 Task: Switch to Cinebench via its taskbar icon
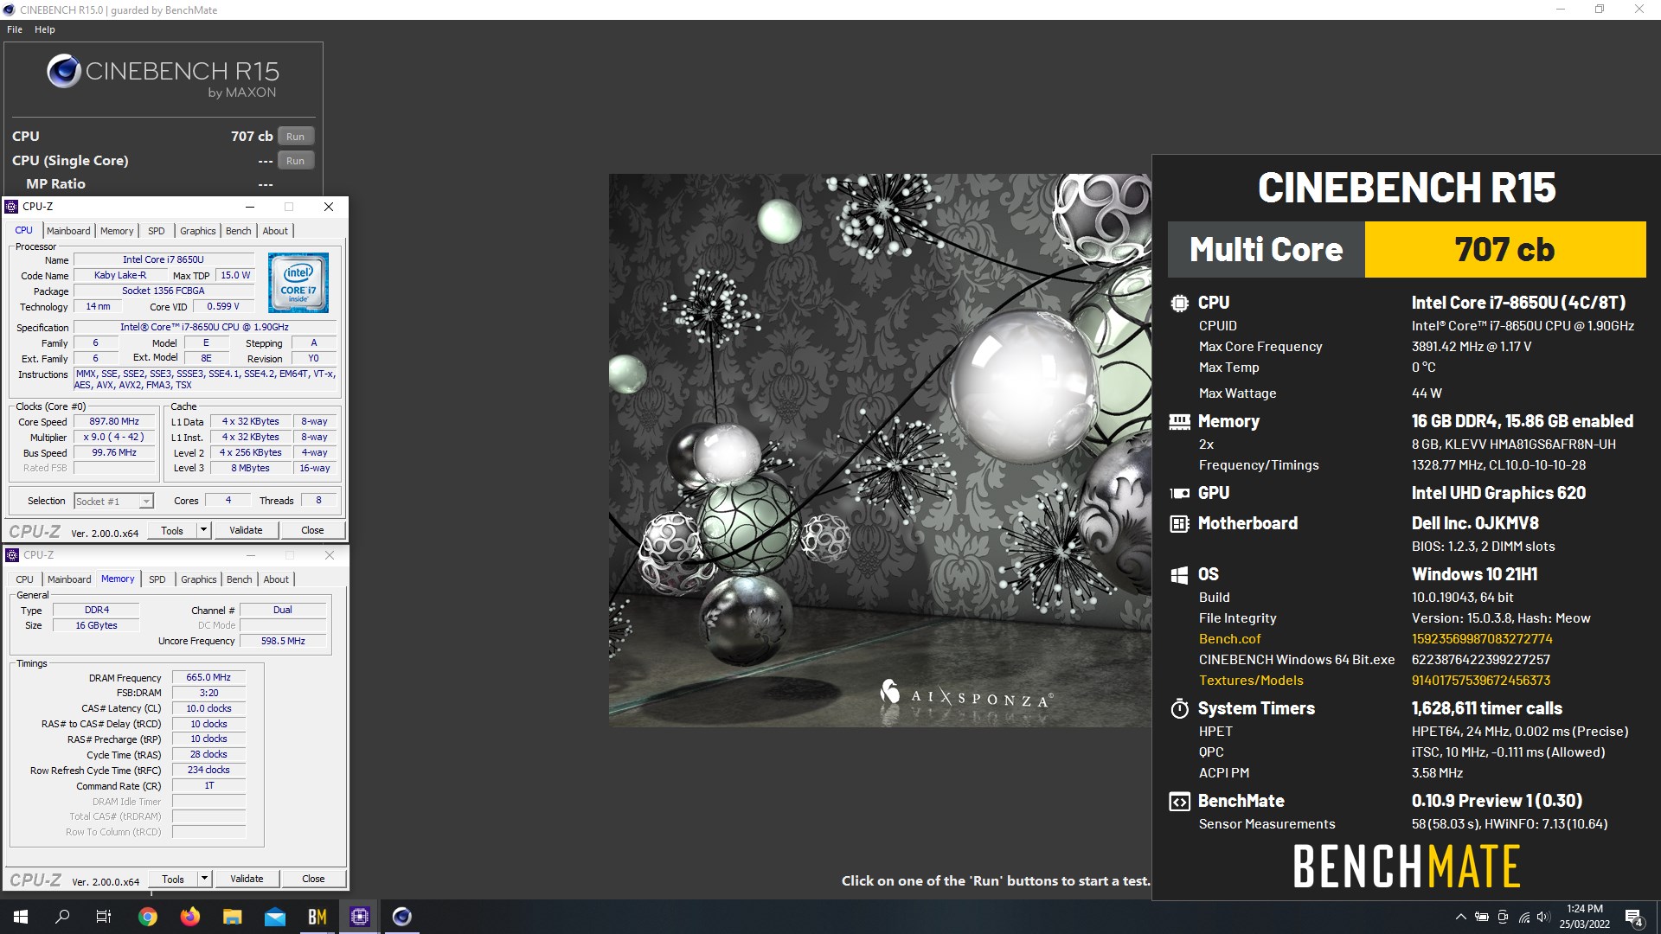401,917
